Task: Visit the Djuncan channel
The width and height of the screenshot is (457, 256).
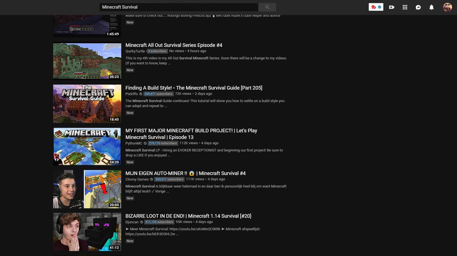Action: pos(132,222)
